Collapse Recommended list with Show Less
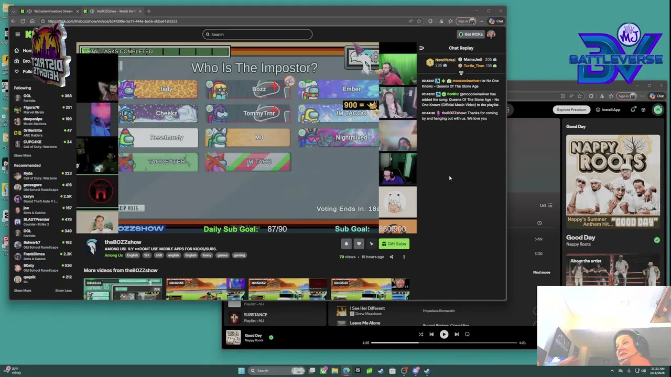Viewport: 671px width, 377px height. (63, 291)
